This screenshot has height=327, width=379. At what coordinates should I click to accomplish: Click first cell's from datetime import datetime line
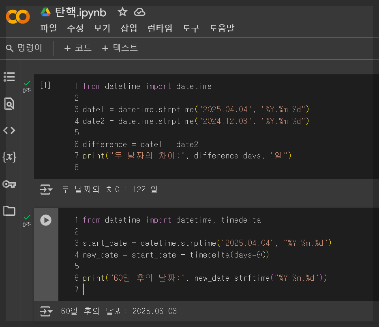click(x=147, y=86)
